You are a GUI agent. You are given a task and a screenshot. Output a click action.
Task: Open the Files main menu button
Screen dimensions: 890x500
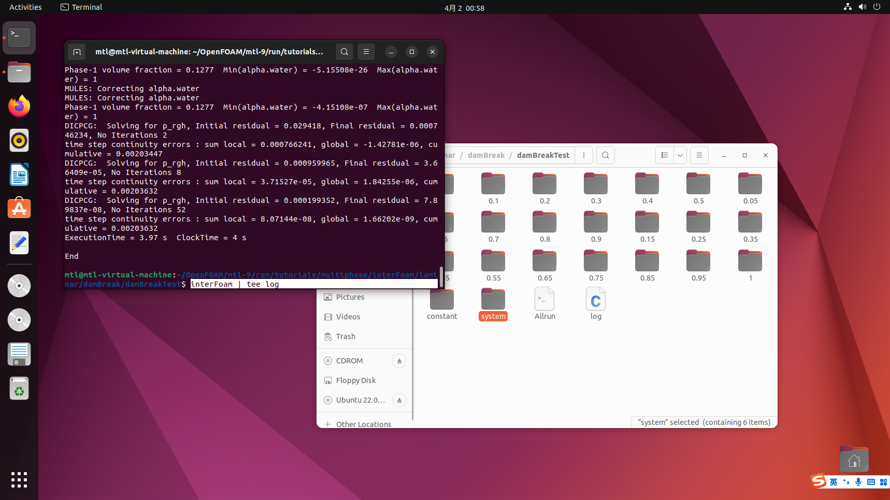coord(699,155)
